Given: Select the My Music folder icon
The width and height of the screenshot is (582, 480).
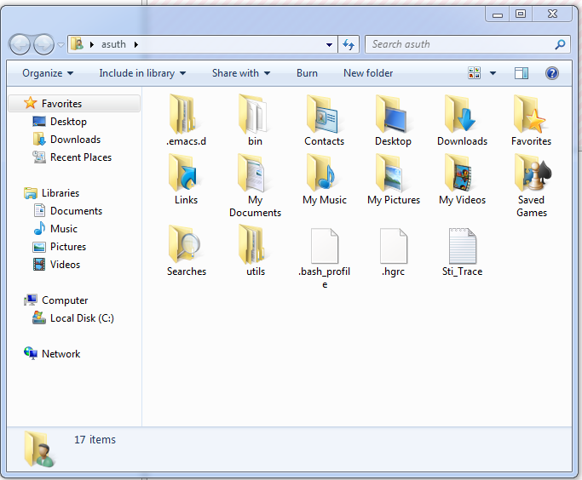Looking at the screenshot, I should tap(324, 174).
